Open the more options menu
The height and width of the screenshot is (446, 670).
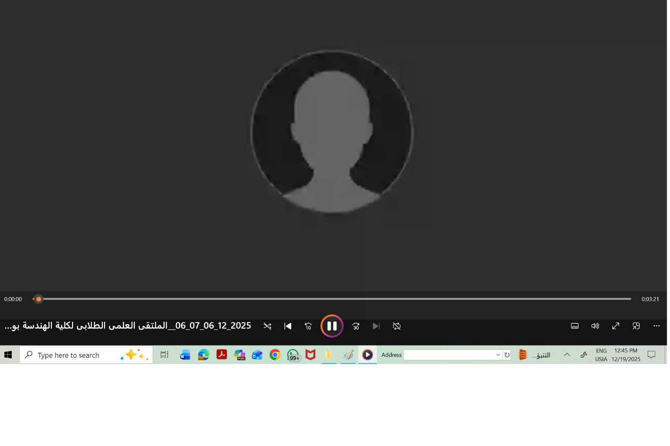point(656,326)
